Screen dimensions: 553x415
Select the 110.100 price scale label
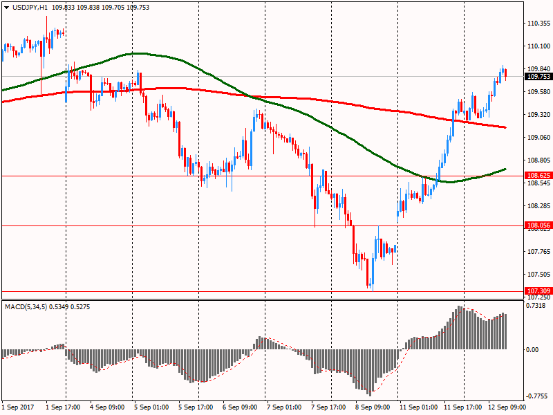click(x=538, y=46)
